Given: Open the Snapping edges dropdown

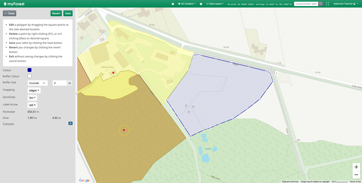Looking at the screenshot, I should pyautogui.click(x=34, y=91).
